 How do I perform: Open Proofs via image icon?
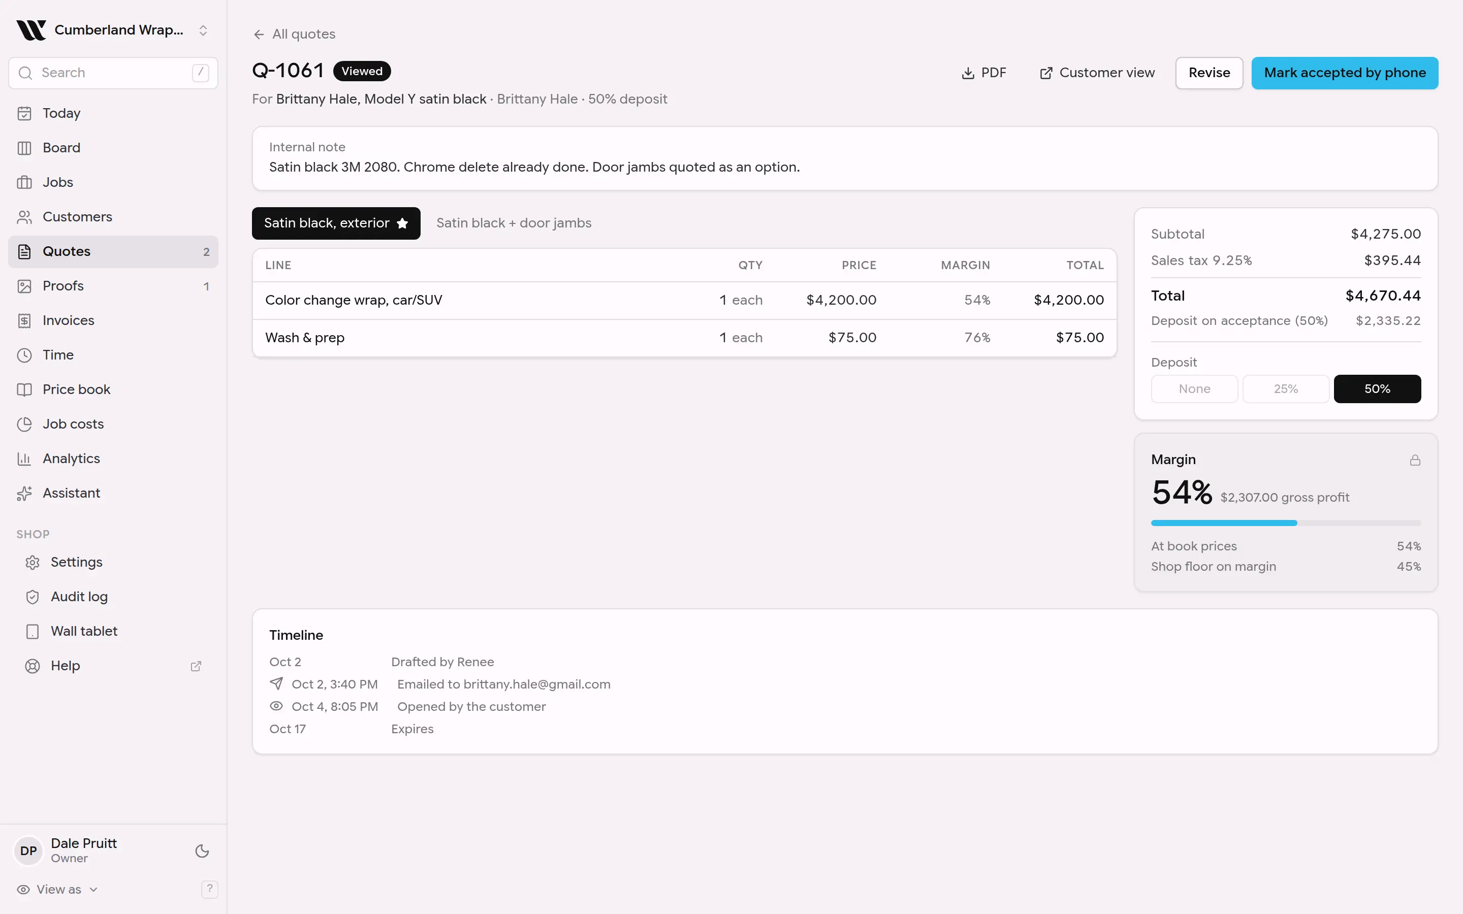tap(24, 286)
